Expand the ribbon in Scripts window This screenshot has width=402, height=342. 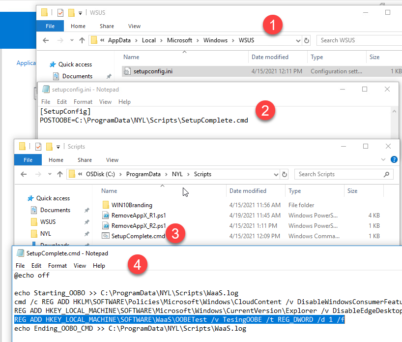[383, 159]
